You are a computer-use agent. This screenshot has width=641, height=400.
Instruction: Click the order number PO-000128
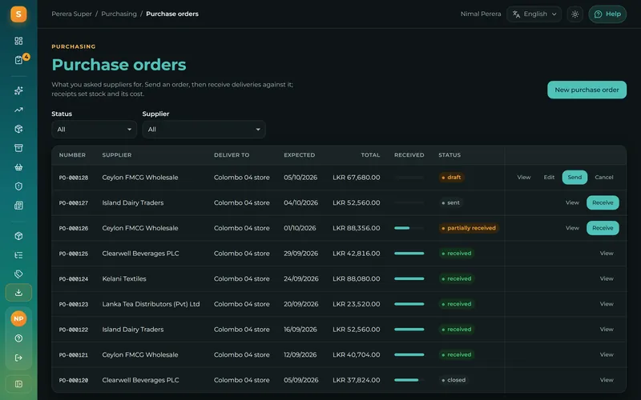pyautogui.click(x=74, y=178)
